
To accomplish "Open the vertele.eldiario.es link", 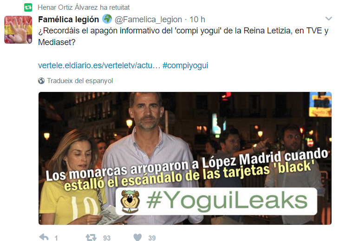I will pyautogui.click(x=99, y=65).
